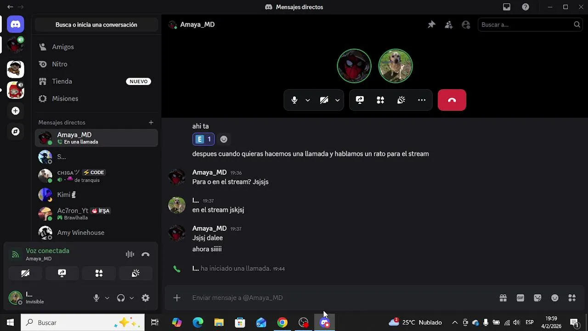Click the Buscar search field in header
This screenshot has width=588, height=331.
tap(531, 25)
